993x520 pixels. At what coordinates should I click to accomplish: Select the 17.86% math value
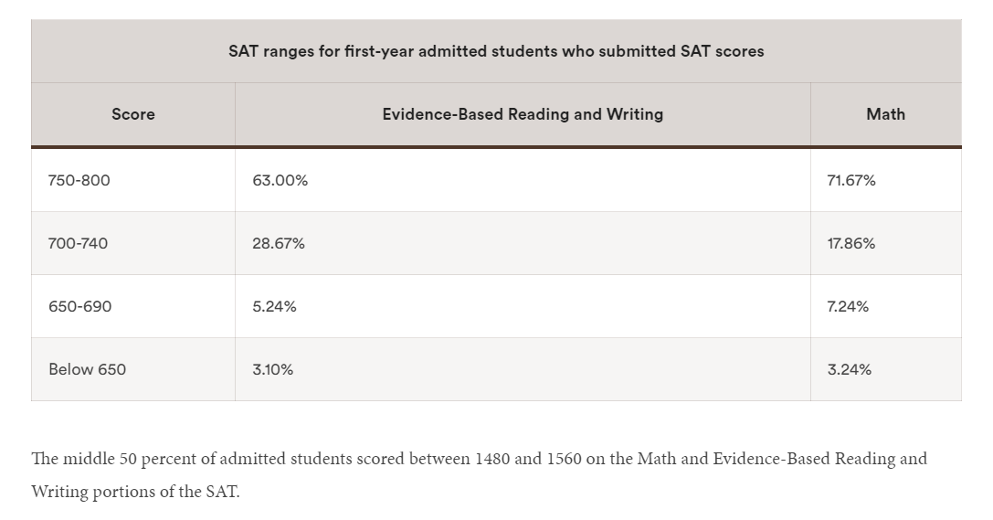pyautogui.click(x=851, y=244)
